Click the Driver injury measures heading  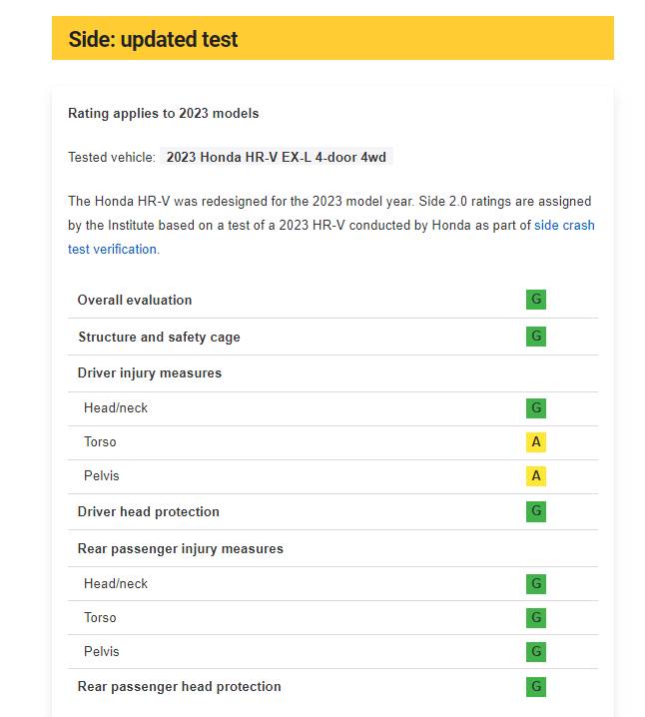[x=150, y=373]
